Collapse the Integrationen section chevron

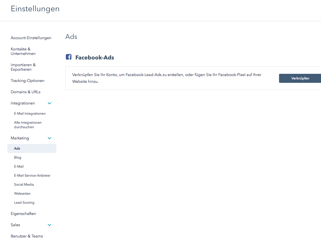point(49,103)
